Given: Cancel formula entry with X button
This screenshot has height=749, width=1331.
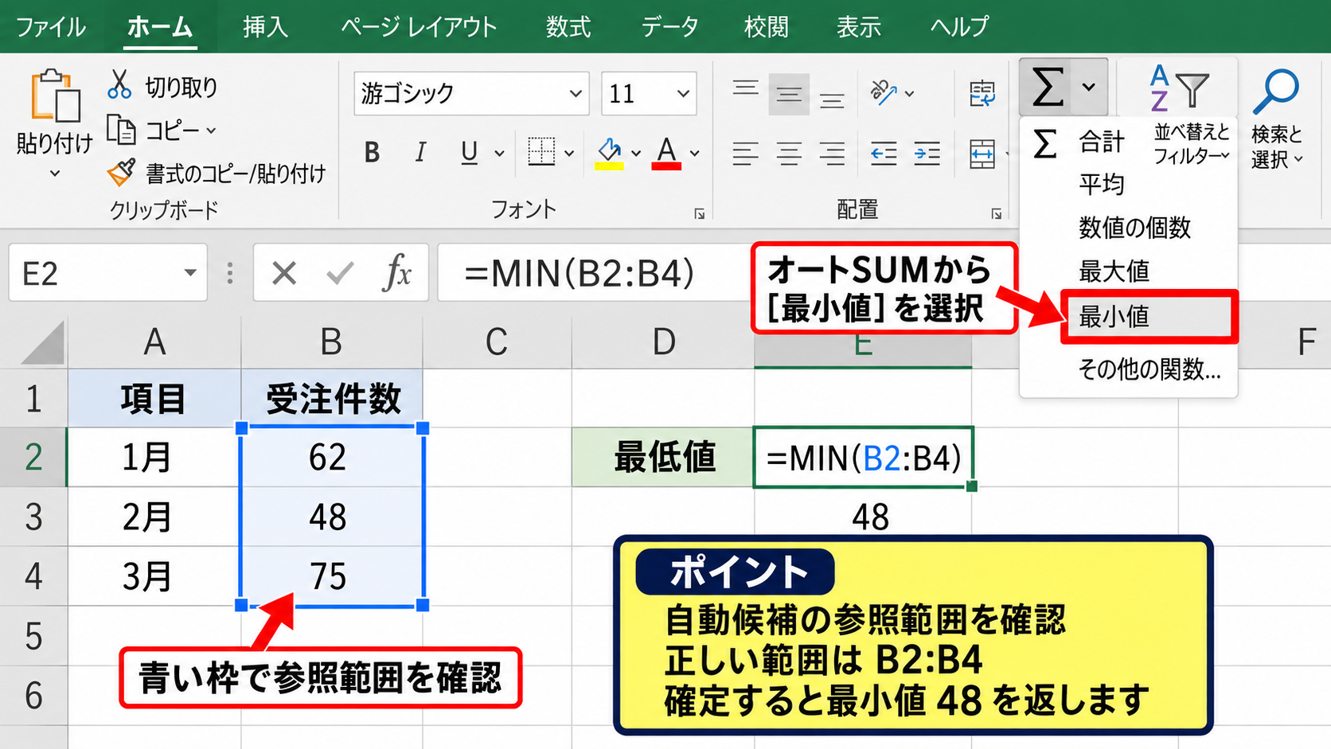Looking at the screenshot, I should point(283,273).
